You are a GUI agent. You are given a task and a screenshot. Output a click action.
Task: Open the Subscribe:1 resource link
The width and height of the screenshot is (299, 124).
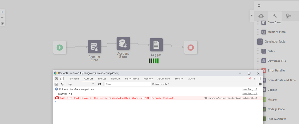point(230,98)
